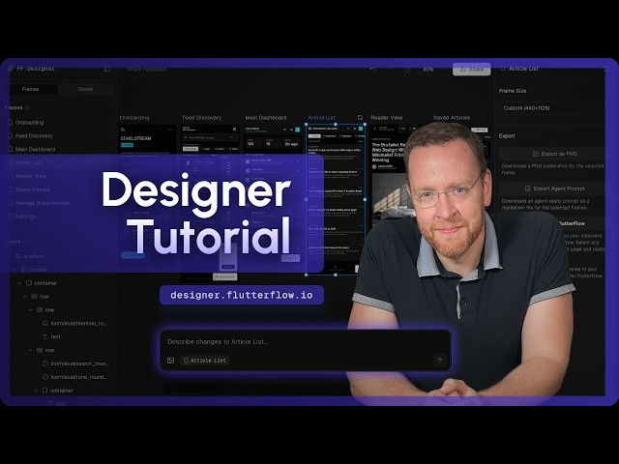Switch to the Frames tab

click(x=30, y=89)
